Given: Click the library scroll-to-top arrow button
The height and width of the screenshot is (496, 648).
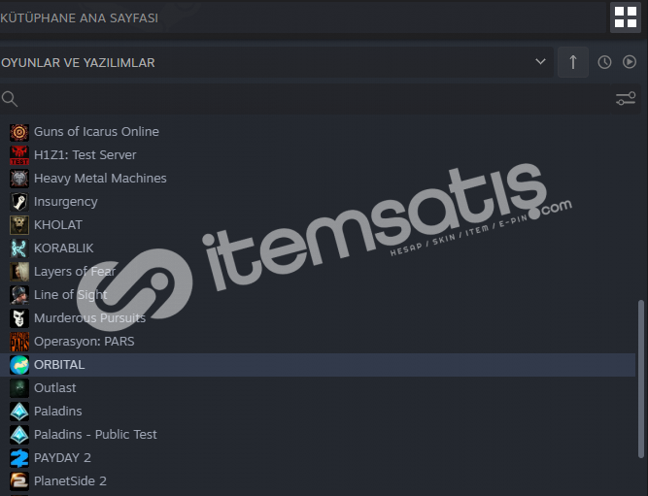Looking at the screenshot, I should (573, 62).
